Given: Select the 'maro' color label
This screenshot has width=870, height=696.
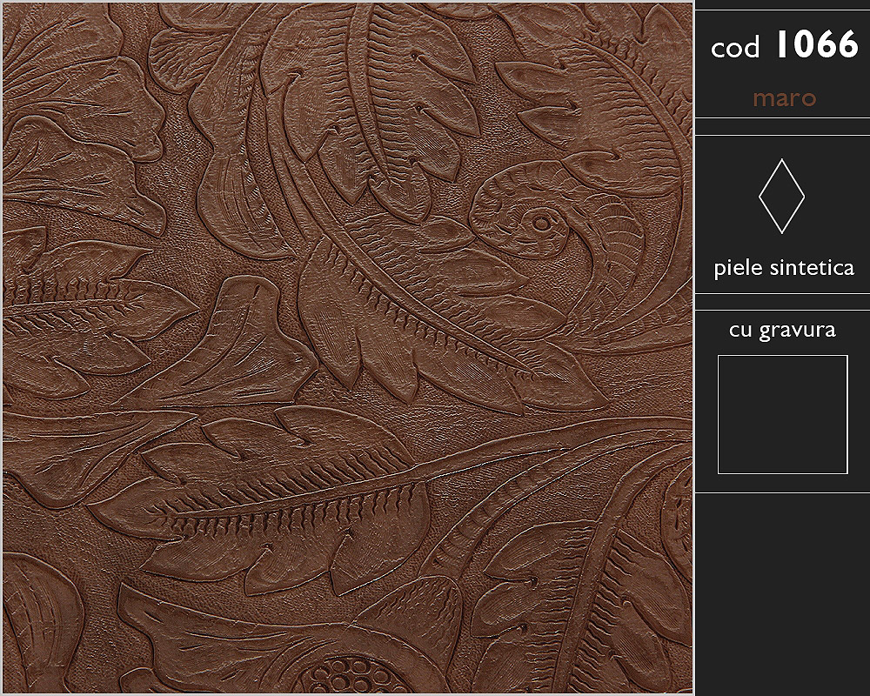Looking at the screenshot, I should (x=784, y=99).
